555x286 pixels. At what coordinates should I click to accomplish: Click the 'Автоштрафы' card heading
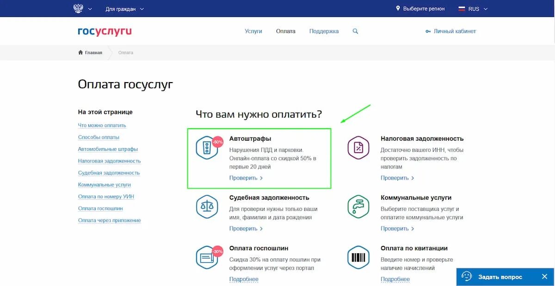pyautogui.click(x=250, y=138)
